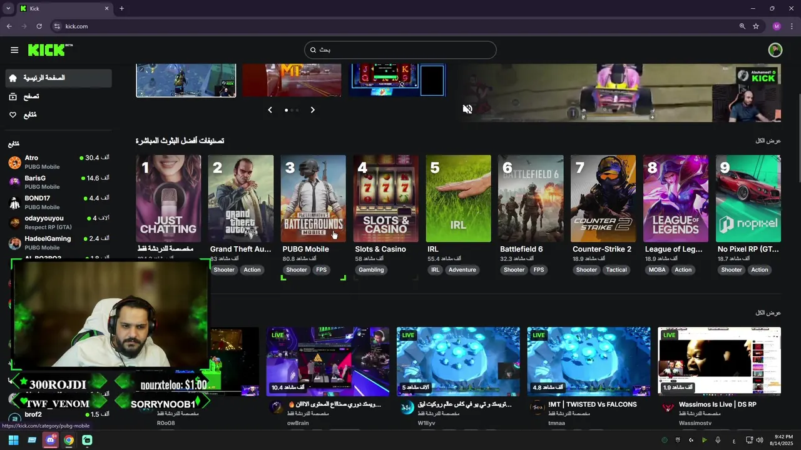This screenshot has width=801, height=450.
Task: Open browse sidebar item
Action: click(x=59, y=96)
